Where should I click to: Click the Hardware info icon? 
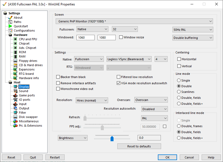point(15,78)
